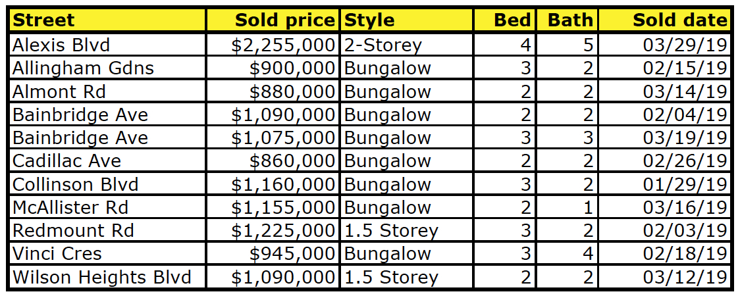Click the Bath column header
The height and width of the screenshot is (298, 740).
tap(567, 20)
